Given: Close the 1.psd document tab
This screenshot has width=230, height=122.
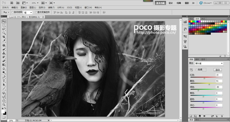Looking at the screenshot, I should click(x=43, y=17).
